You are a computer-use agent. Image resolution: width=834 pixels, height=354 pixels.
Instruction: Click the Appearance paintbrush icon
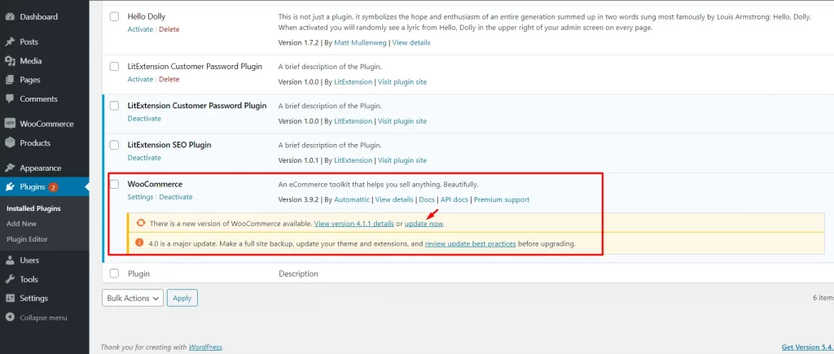[x=10, y=168]
